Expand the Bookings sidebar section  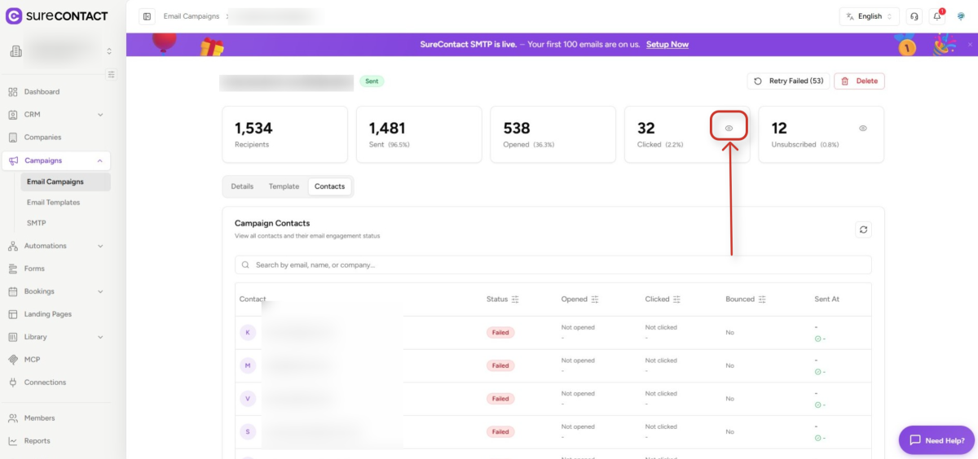point(100,291)
